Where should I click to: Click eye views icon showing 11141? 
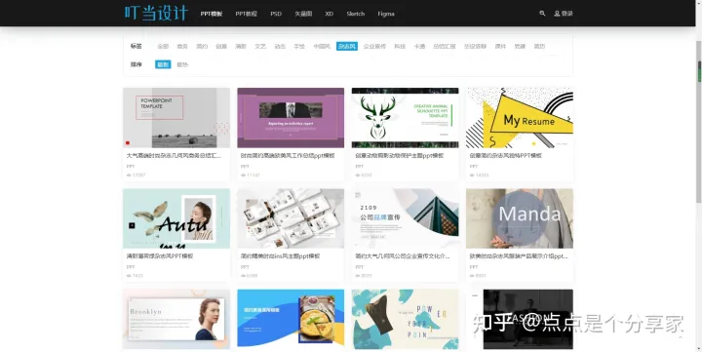tap(243, 176)
